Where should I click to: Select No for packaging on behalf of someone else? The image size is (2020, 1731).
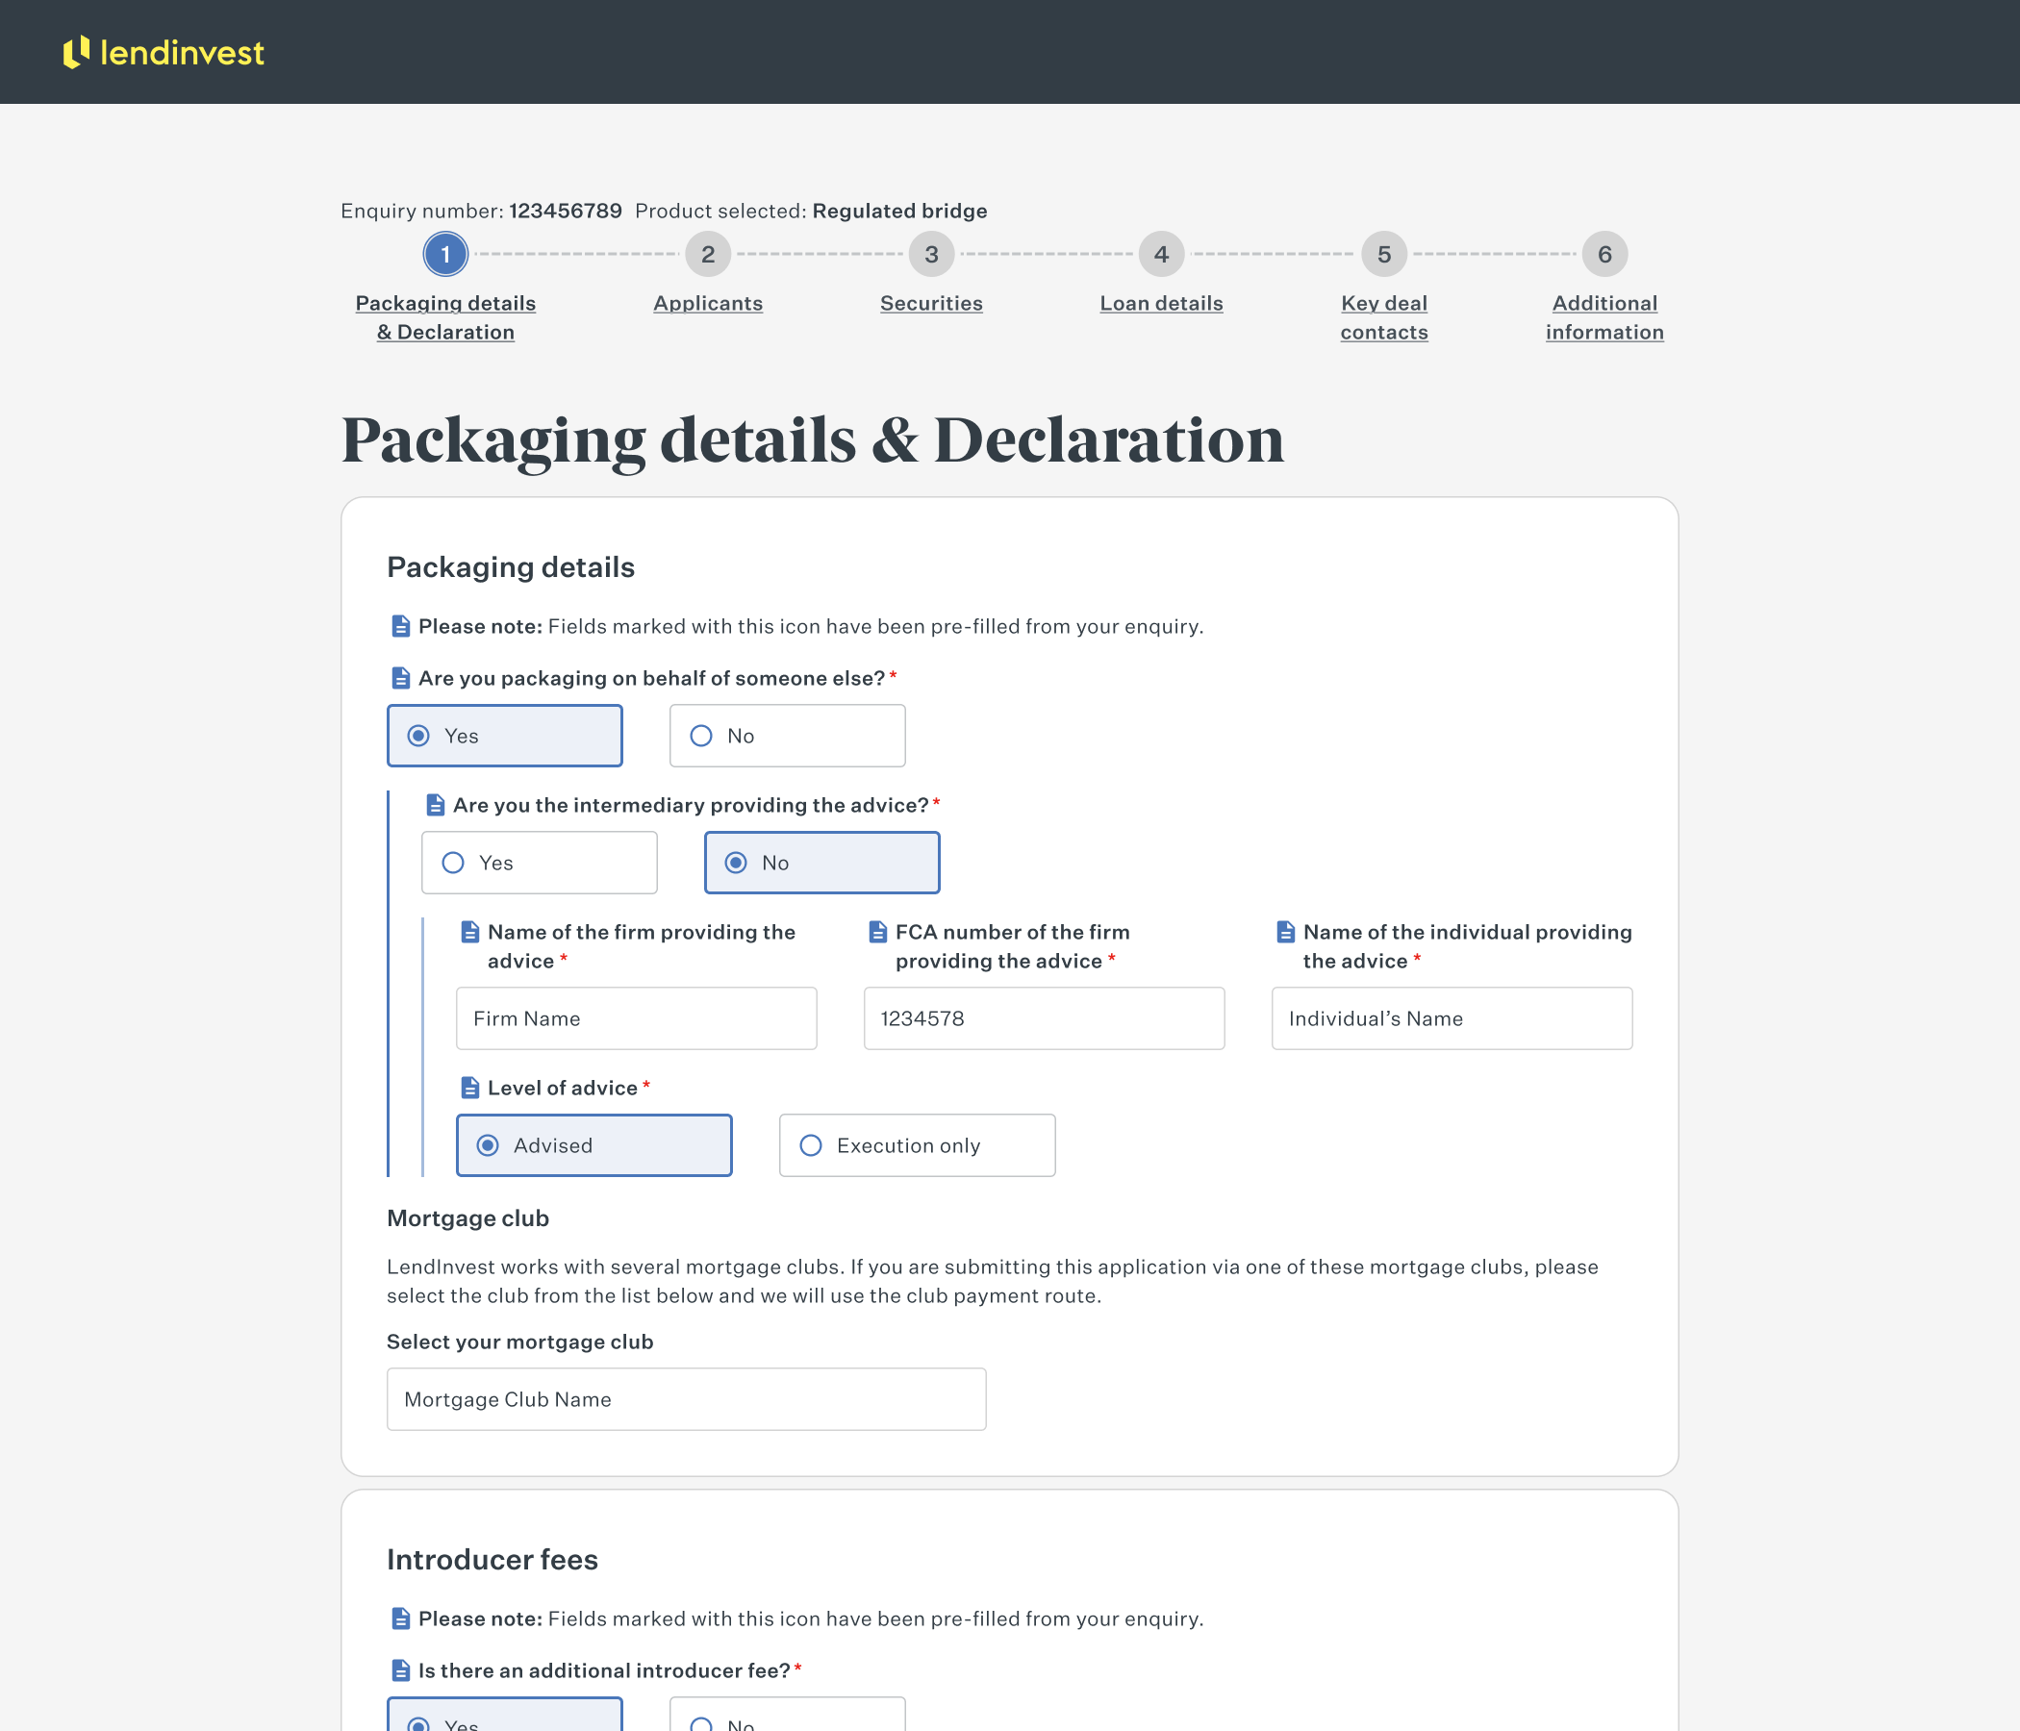coord(788,736)
